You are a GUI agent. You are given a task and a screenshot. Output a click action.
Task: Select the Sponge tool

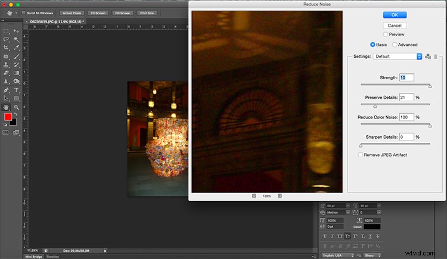(16, 81)
